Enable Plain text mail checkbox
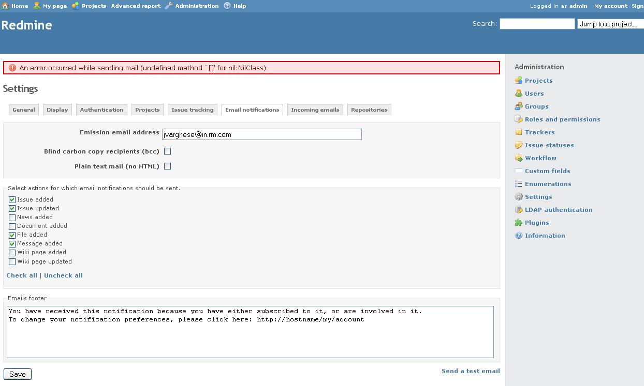Viewport: 644px width, 386px height. [x=167, y=166]
